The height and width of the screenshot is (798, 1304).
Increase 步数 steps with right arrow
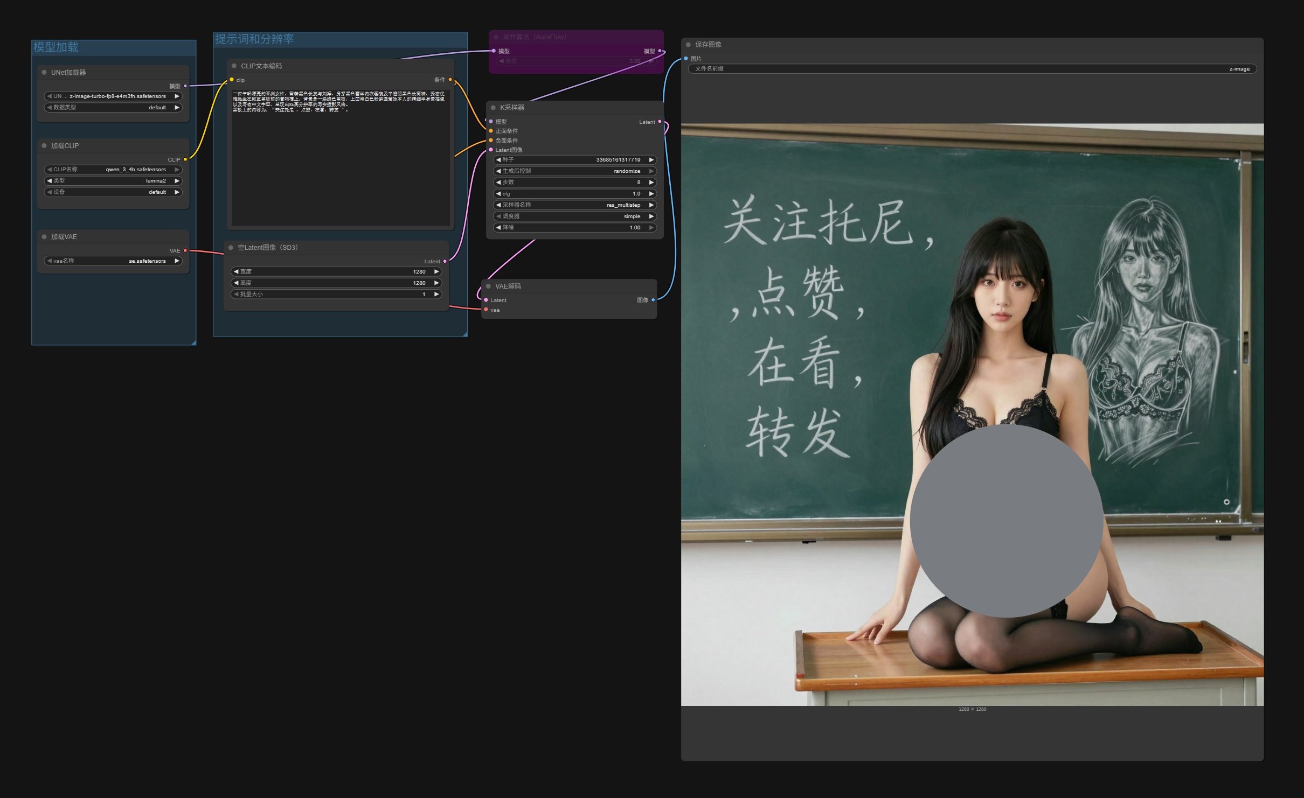651,182
